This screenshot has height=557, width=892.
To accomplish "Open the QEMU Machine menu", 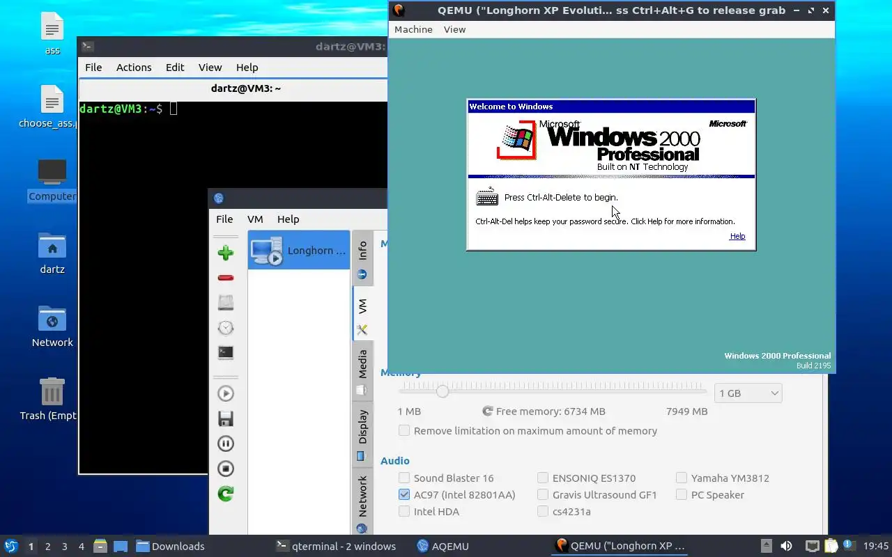I will coord(413,29).
